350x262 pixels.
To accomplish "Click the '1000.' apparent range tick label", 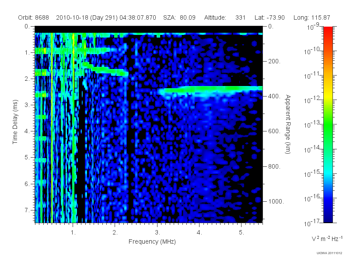I will (x=276, y=201).
